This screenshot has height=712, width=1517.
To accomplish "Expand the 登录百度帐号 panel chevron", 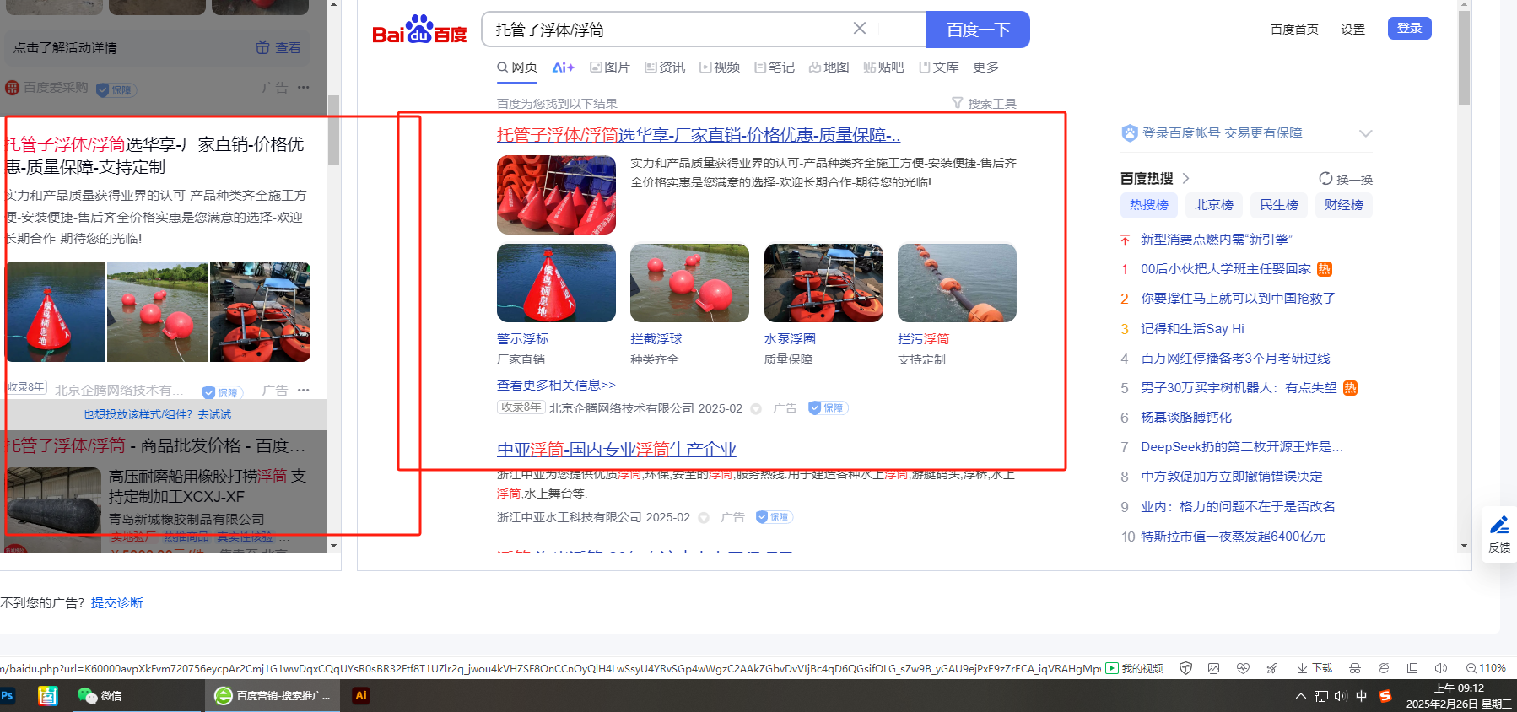I will coord(1366,133).
